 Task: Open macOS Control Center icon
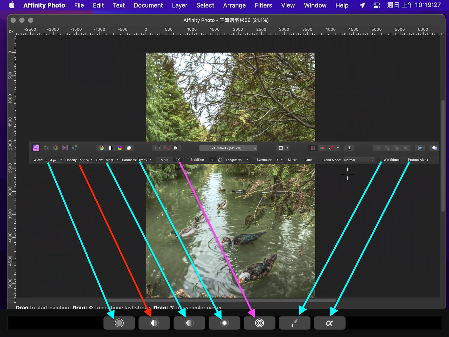coord(377,5)
